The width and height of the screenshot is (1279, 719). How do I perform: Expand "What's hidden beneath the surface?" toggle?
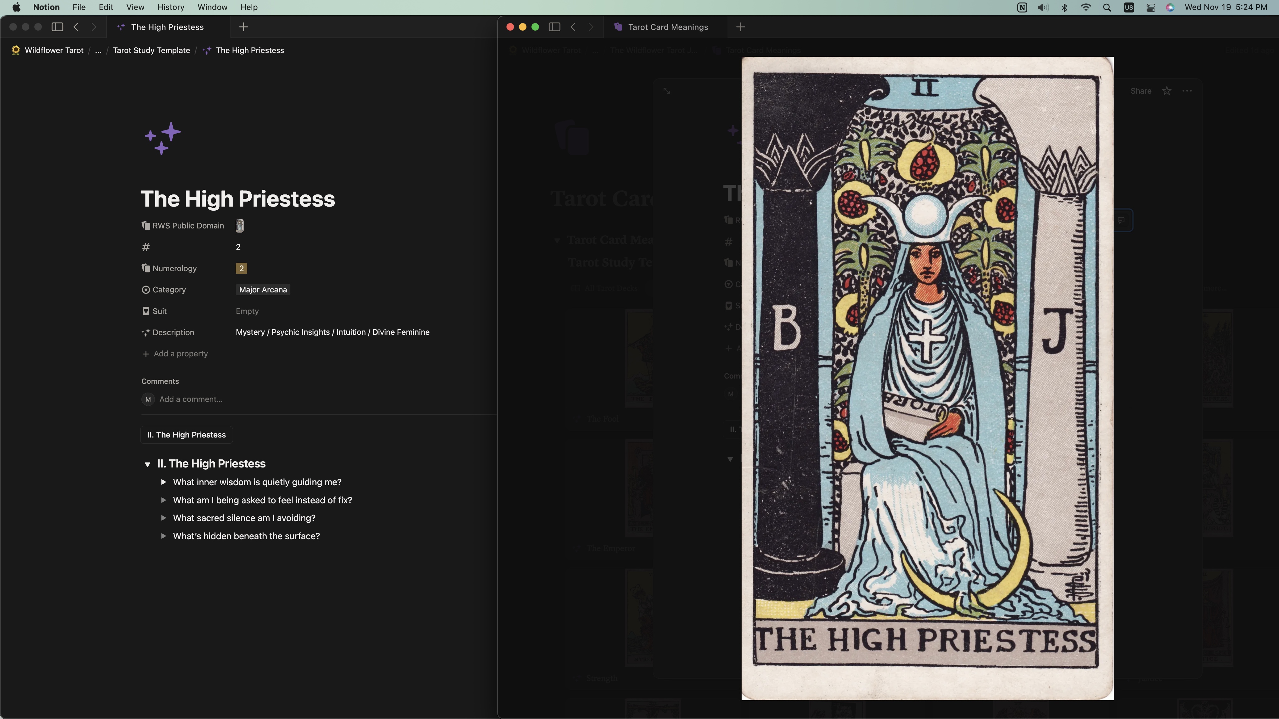coord(163,536)
